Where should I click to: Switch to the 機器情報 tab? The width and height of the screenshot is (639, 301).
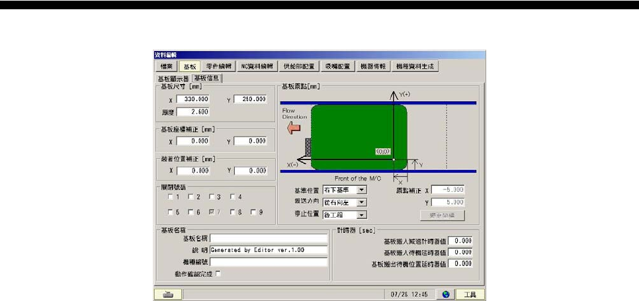373,66
